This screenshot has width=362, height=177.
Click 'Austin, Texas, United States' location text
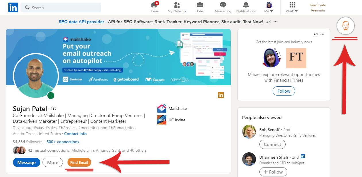coord(37,134)
